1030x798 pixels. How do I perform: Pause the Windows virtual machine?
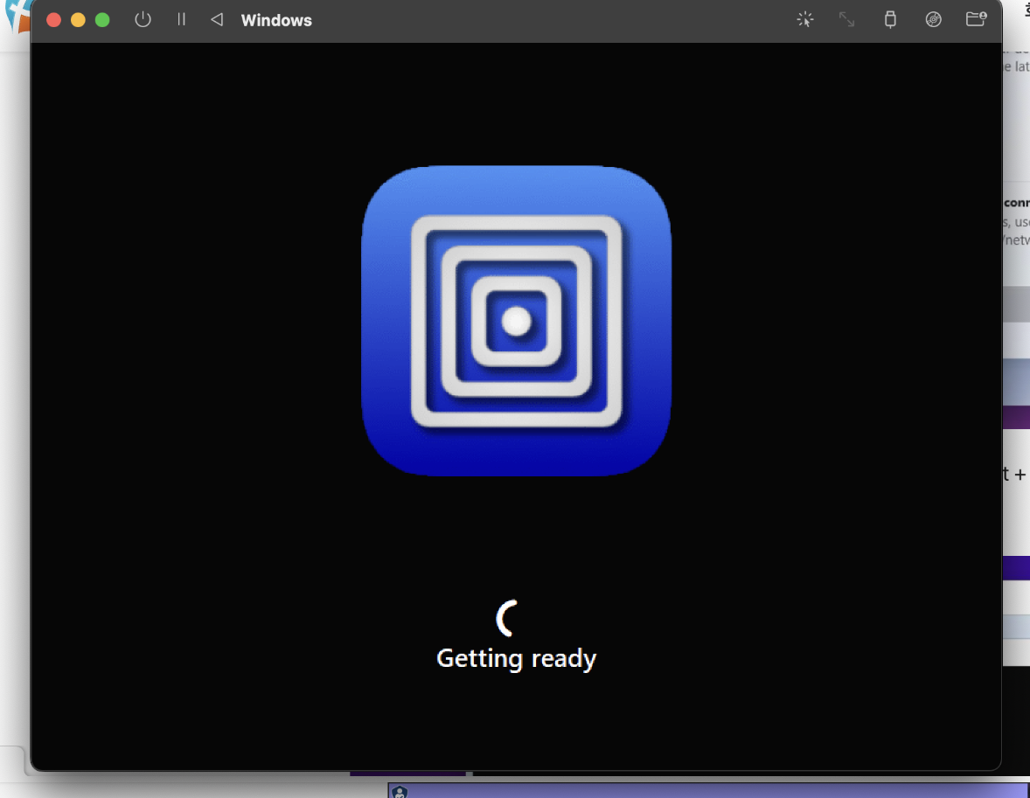pyautogui.click(x=181, y=20)
